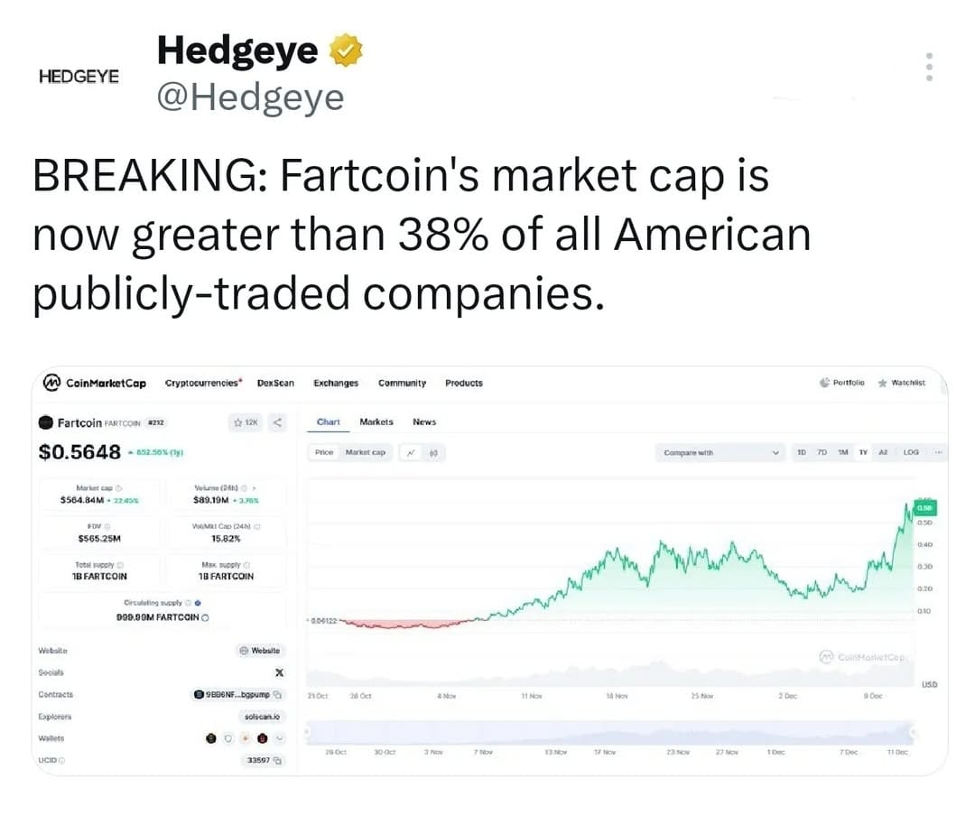This screenshot has height=815, width=975.
Task: Open the solscan.io explorer link
Action: [263, 717]
